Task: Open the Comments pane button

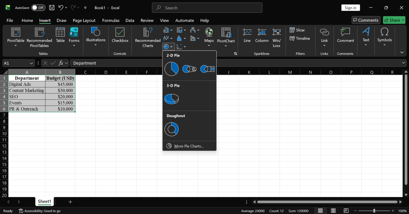Action: (366, 20)
